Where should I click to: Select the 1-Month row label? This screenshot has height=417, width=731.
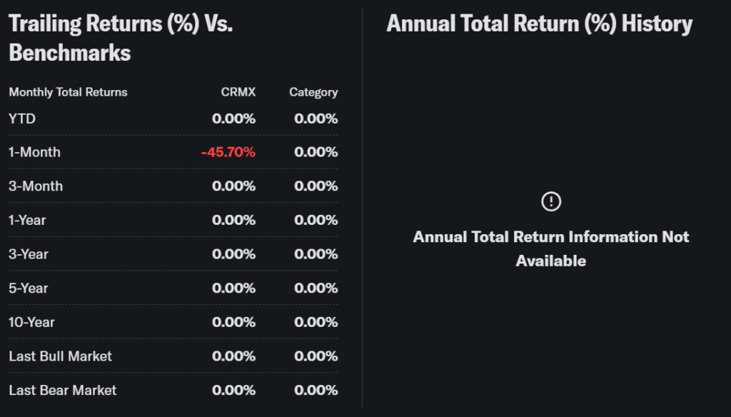(34, 152)
